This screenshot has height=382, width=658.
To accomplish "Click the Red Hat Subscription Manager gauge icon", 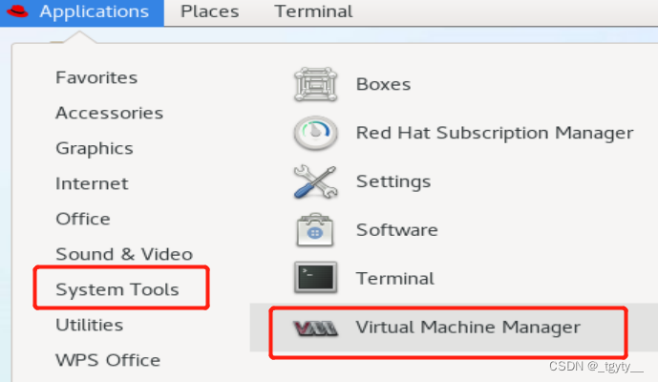I will pyautogui.click(x=315, y=133).
